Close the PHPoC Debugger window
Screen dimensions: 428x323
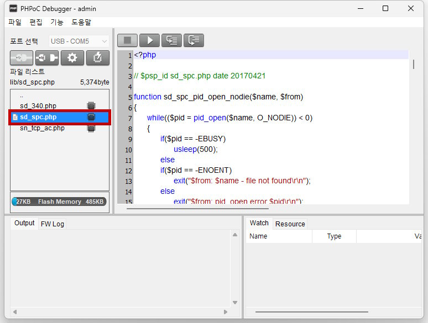411,8
